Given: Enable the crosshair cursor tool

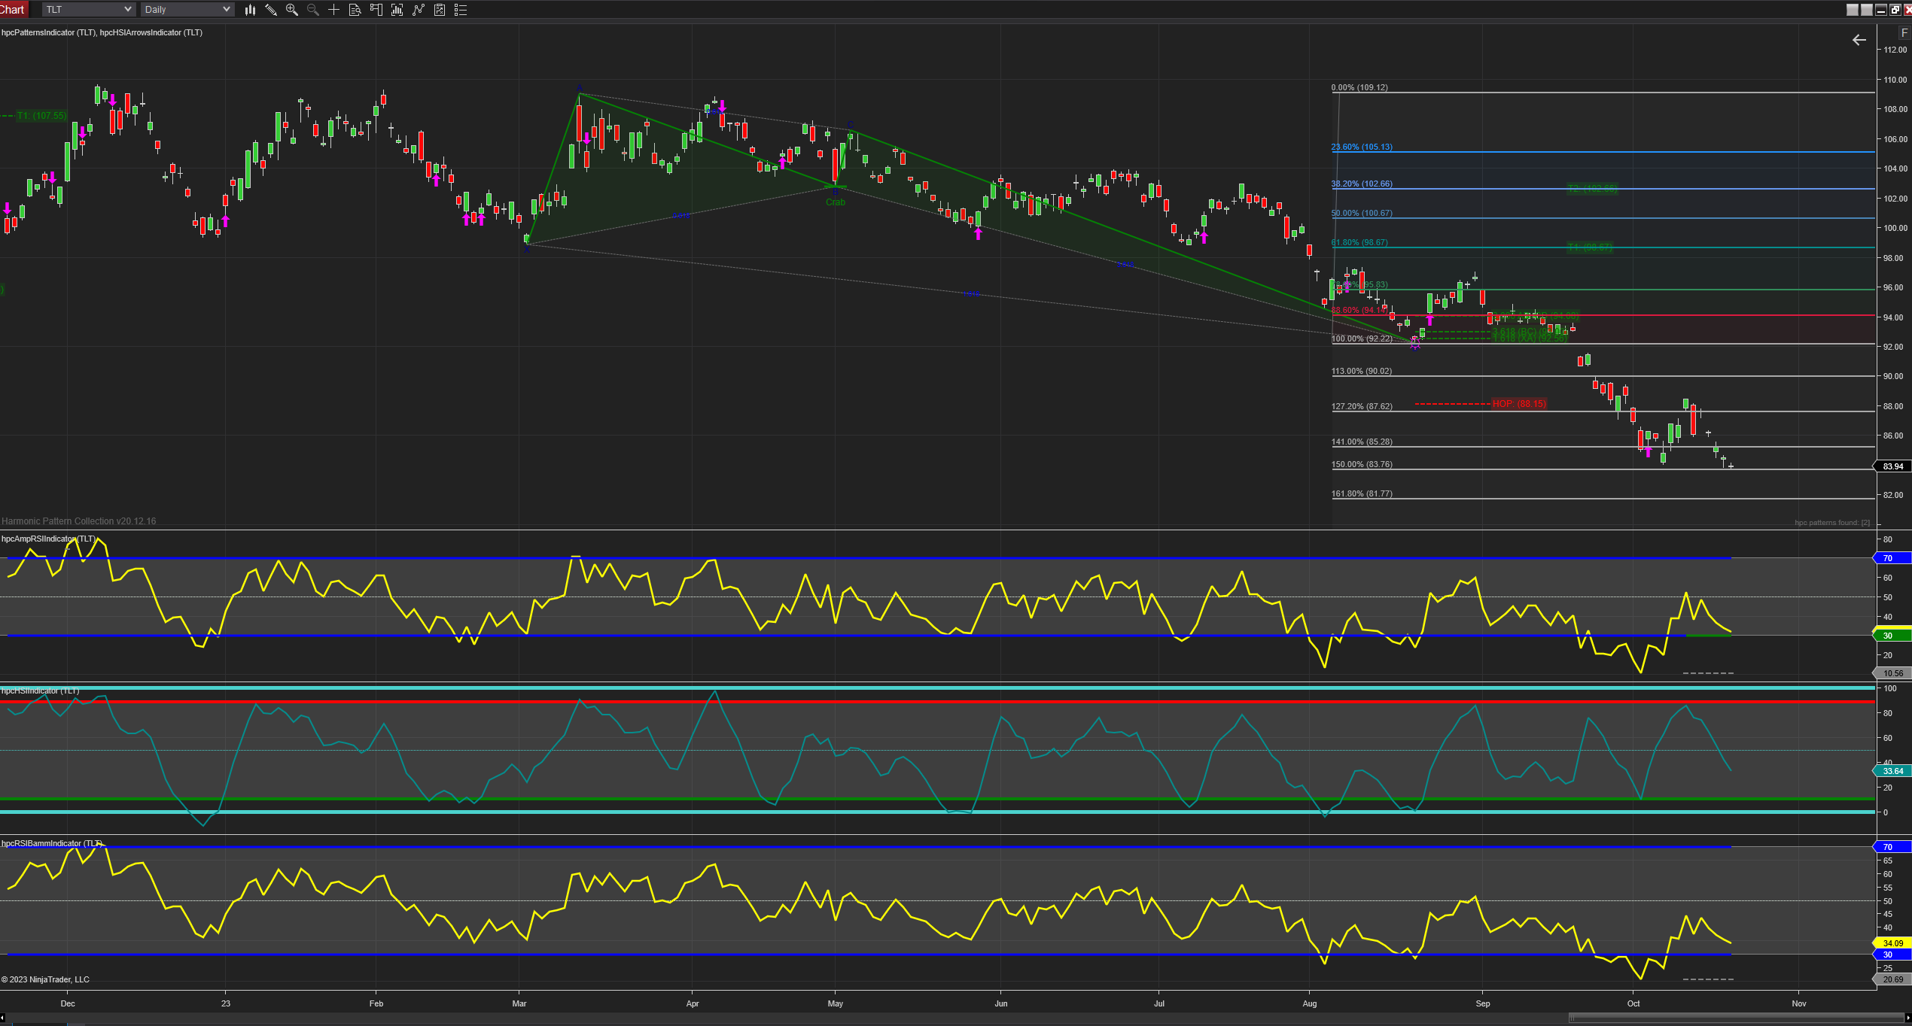Looking at the screenshot, I should (x=333, y=10).
